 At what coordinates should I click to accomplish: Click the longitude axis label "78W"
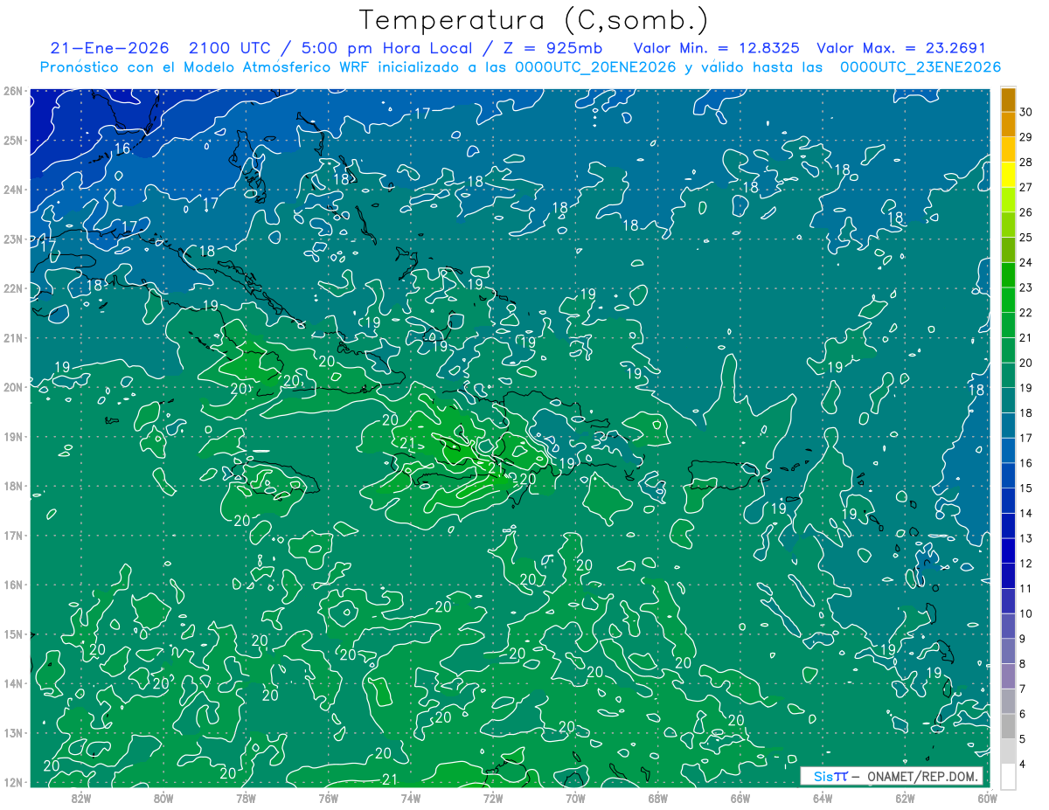click(246, 798)
